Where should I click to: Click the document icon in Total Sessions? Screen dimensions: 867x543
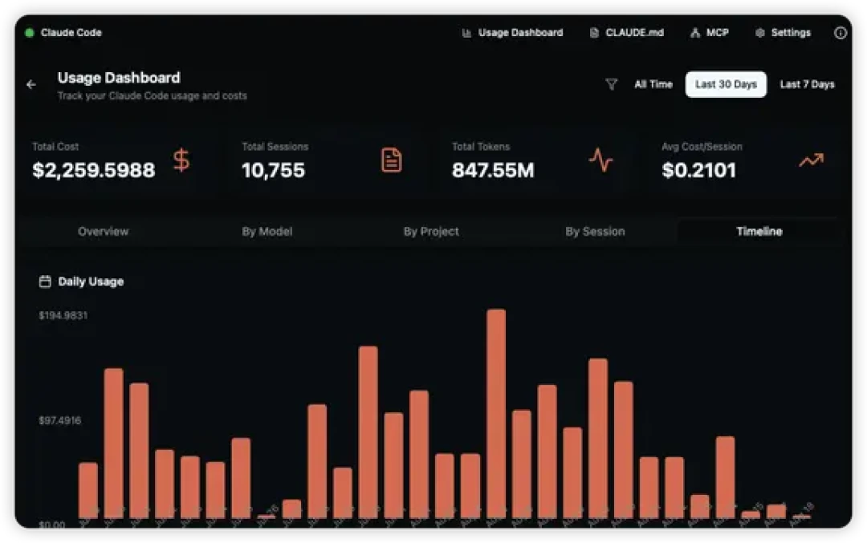pos(392,160)
